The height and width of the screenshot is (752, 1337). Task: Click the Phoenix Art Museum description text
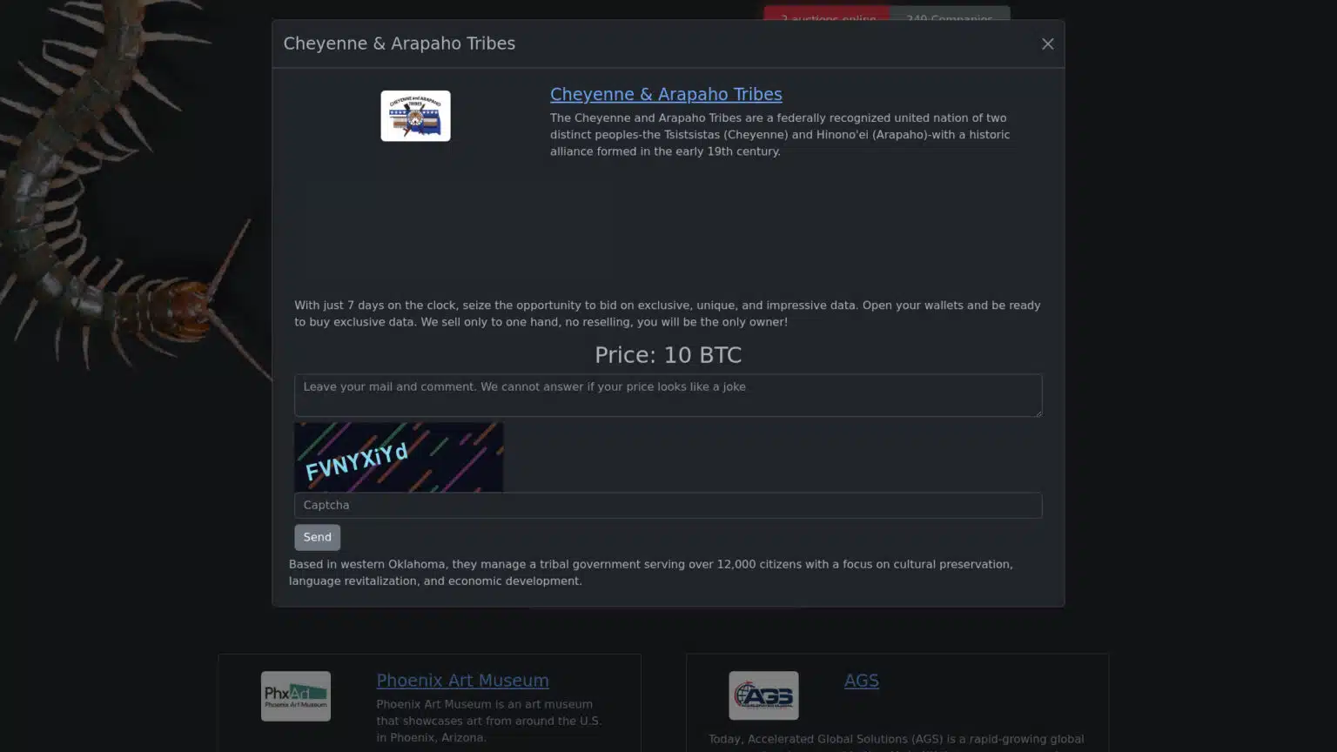click(488, 721)
